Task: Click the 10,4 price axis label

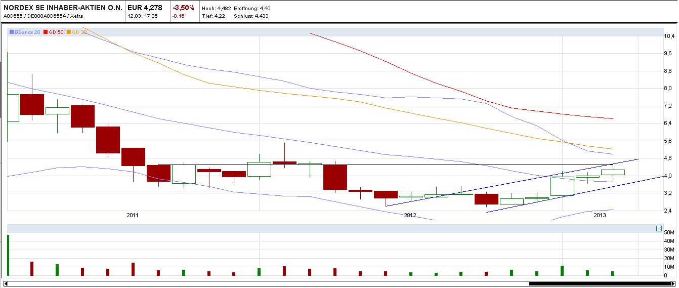Action: pyautogui.click(x=669, y=36)
